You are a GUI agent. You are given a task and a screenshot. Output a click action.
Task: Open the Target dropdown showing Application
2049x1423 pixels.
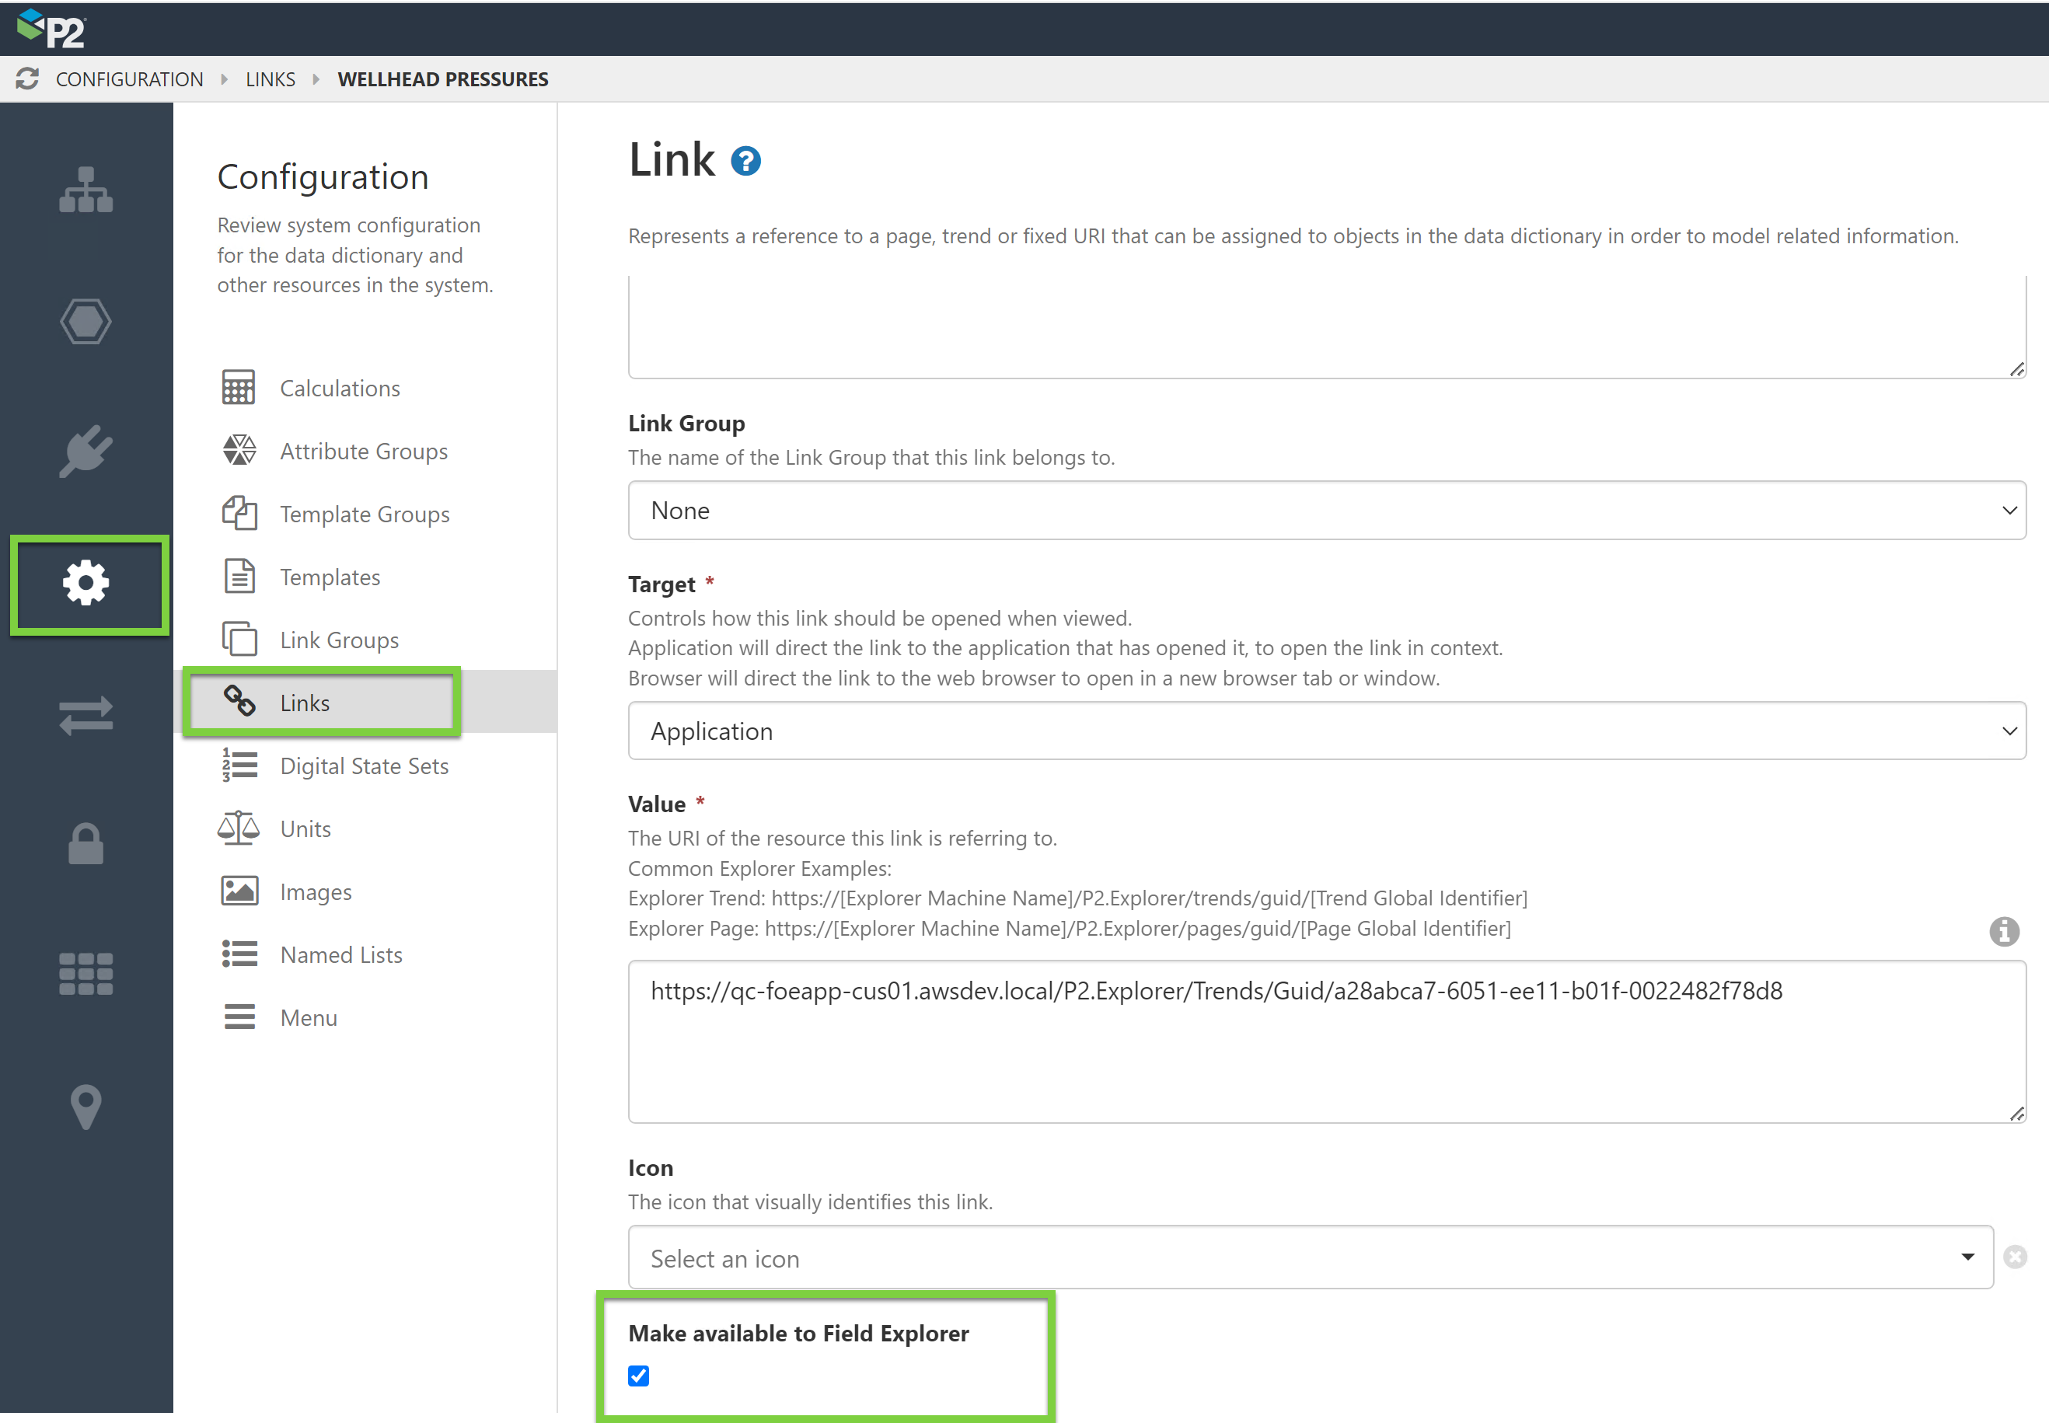(x=1326, y=731)
